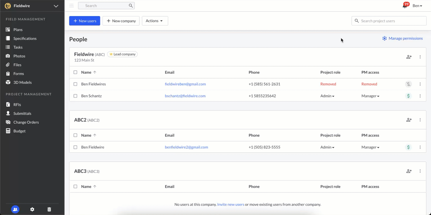Open Submittals in the sidebar
The height and width of the screenshot is (215, 431).
(22, 113)
